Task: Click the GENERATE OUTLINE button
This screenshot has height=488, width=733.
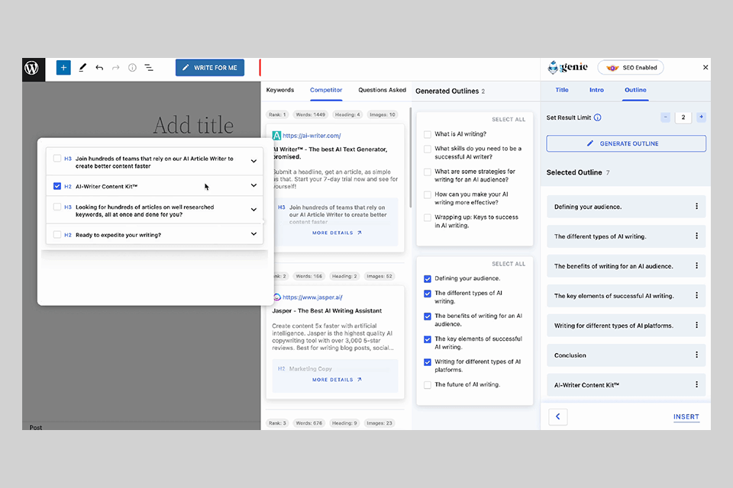Action: [626, 143]
